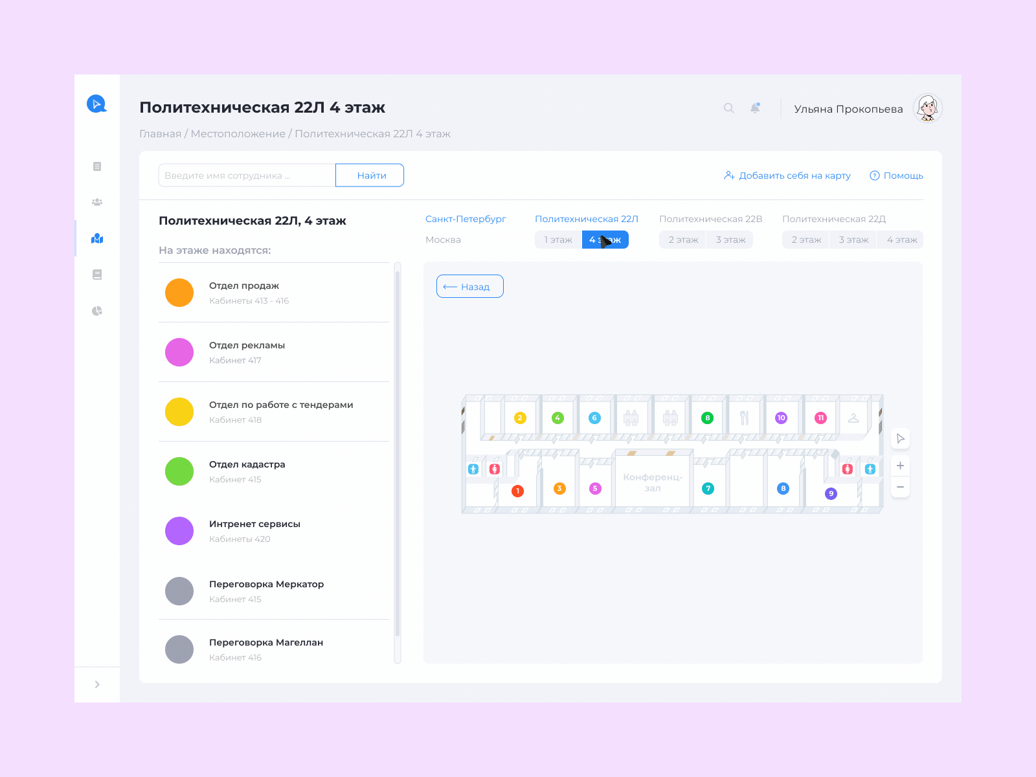The width and height of the screenshot is (1036, 777).
Task: Open Ульяна Прокопьева profile avatar
Action: (x=928, y=108)
